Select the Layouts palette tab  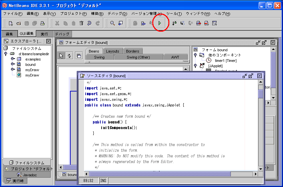pos(113,51)
